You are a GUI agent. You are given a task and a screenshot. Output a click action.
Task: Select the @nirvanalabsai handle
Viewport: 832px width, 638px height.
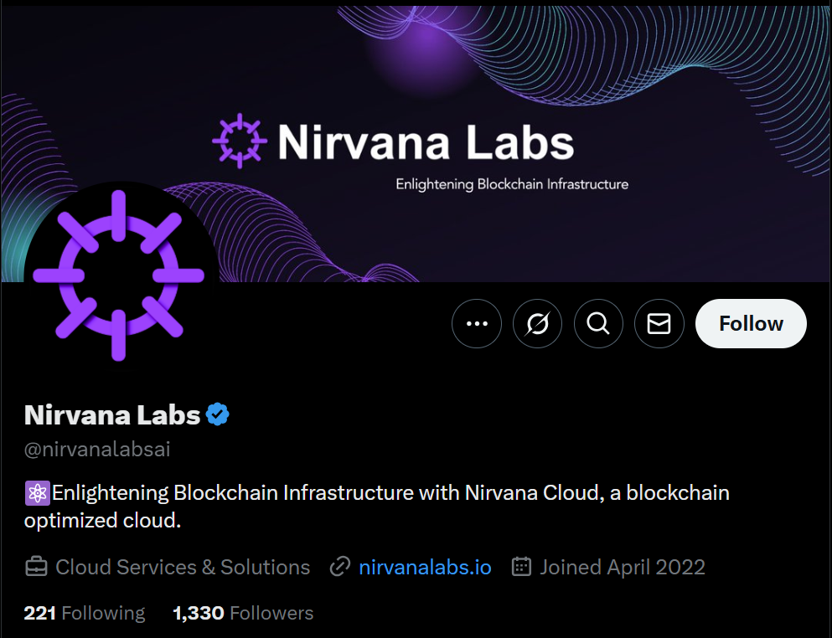click(97, 449)
